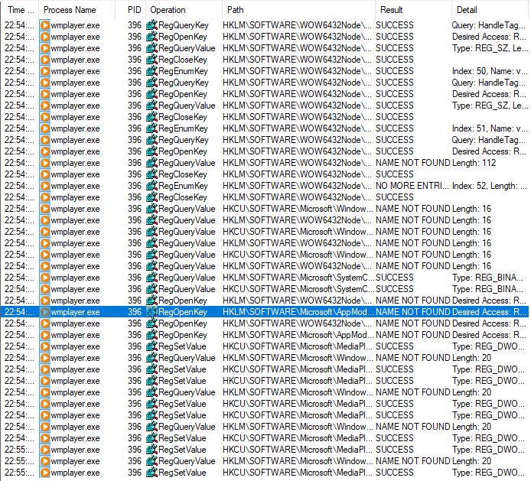Select SUCCESS in the Index: 51 row

pos(395,128)
